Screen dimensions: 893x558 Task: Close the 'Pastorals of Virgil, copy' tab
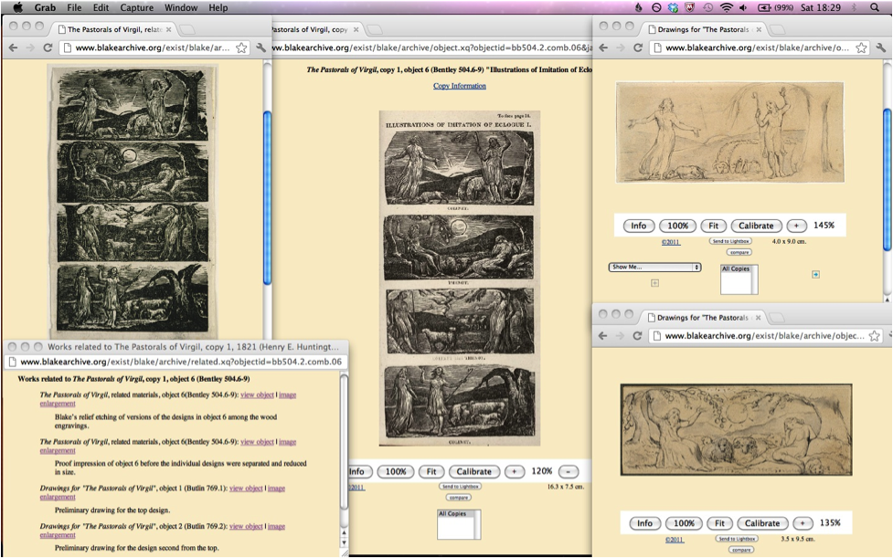(x=356, y=29)
